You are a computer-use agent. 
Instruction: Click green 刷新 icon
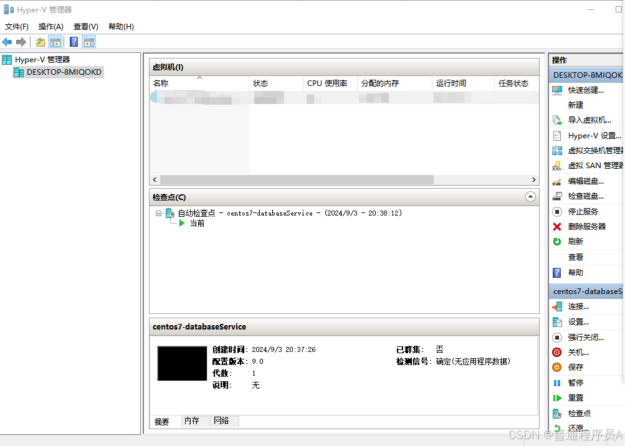(x=557, y=242)
